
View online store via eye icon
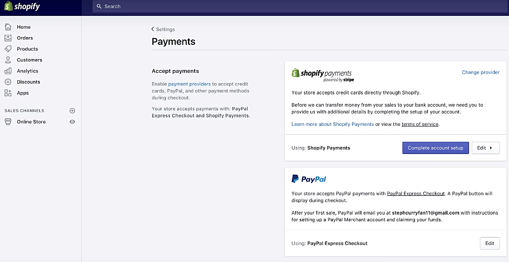tap(72, 122)
